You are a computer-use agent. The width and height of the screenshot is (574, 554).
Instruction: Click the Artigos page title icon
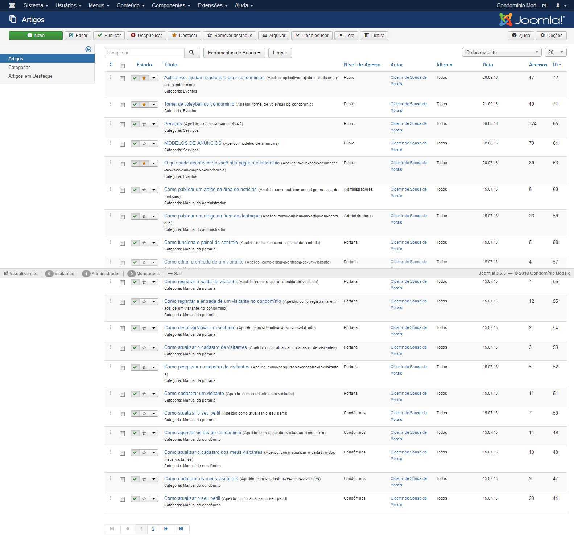pyautogui.click(x=13, y=19)
